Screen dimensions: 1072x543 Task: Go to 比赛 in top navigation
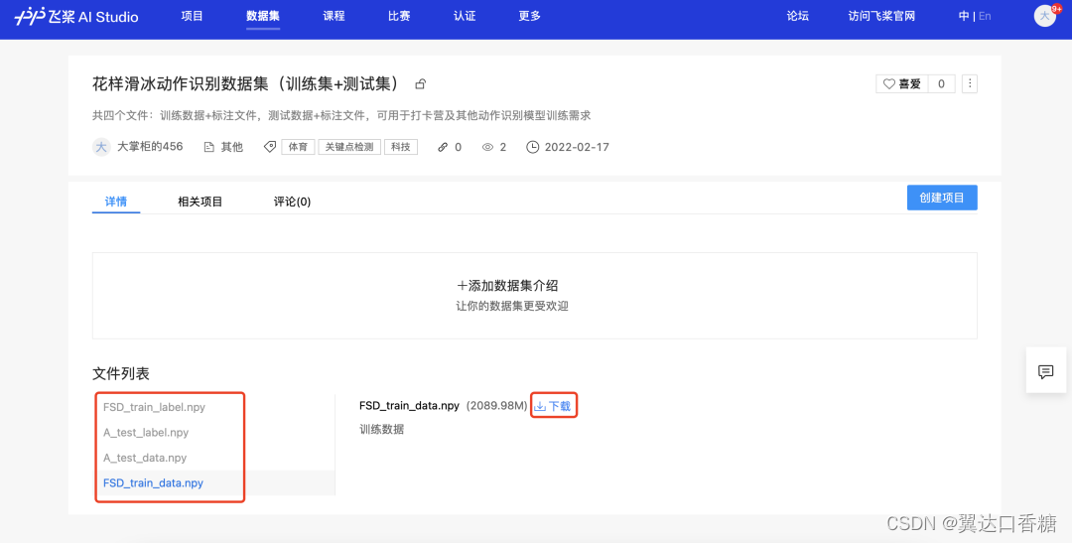(399, 16)
